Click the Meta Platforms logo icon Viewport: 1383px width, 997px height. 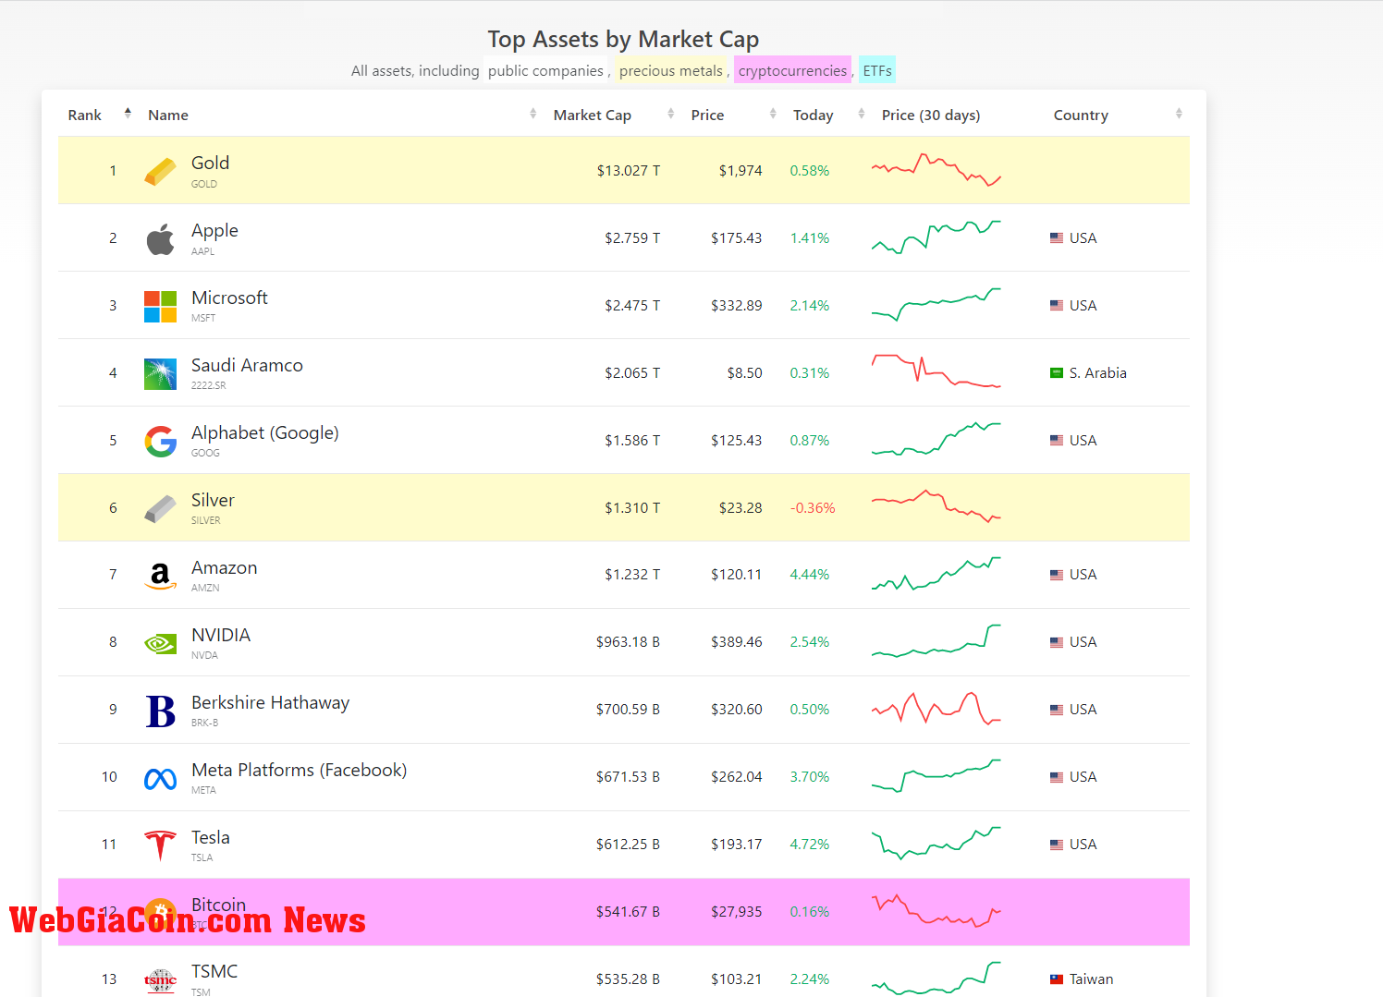161,779
